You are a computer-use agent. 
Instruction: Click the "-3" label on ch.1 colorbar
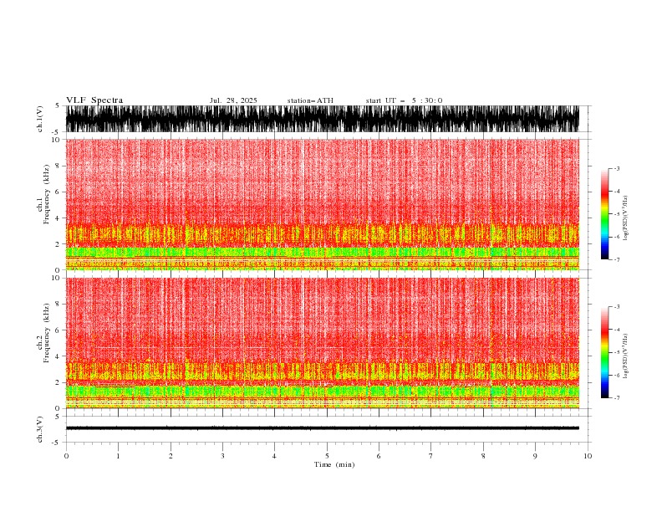click(617, 168)
